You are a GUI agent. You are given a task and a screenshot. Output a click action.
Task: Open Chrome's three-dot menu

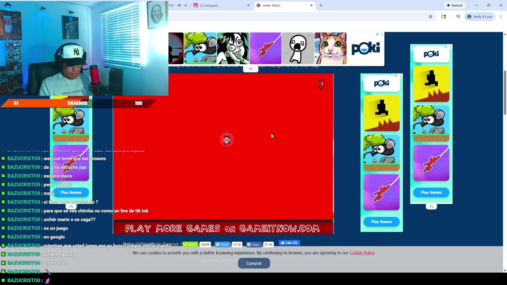[x=501, y=17]
